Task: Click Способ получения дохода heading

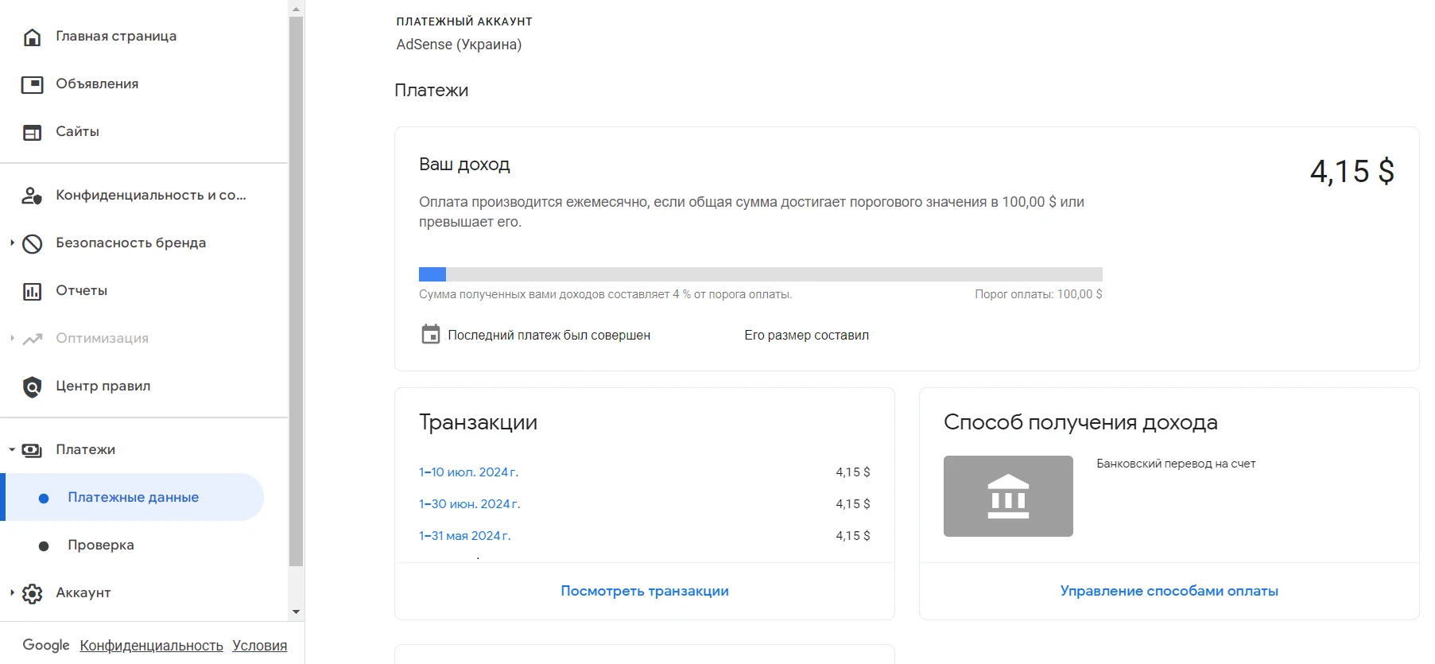Action: pos(1080,422)
